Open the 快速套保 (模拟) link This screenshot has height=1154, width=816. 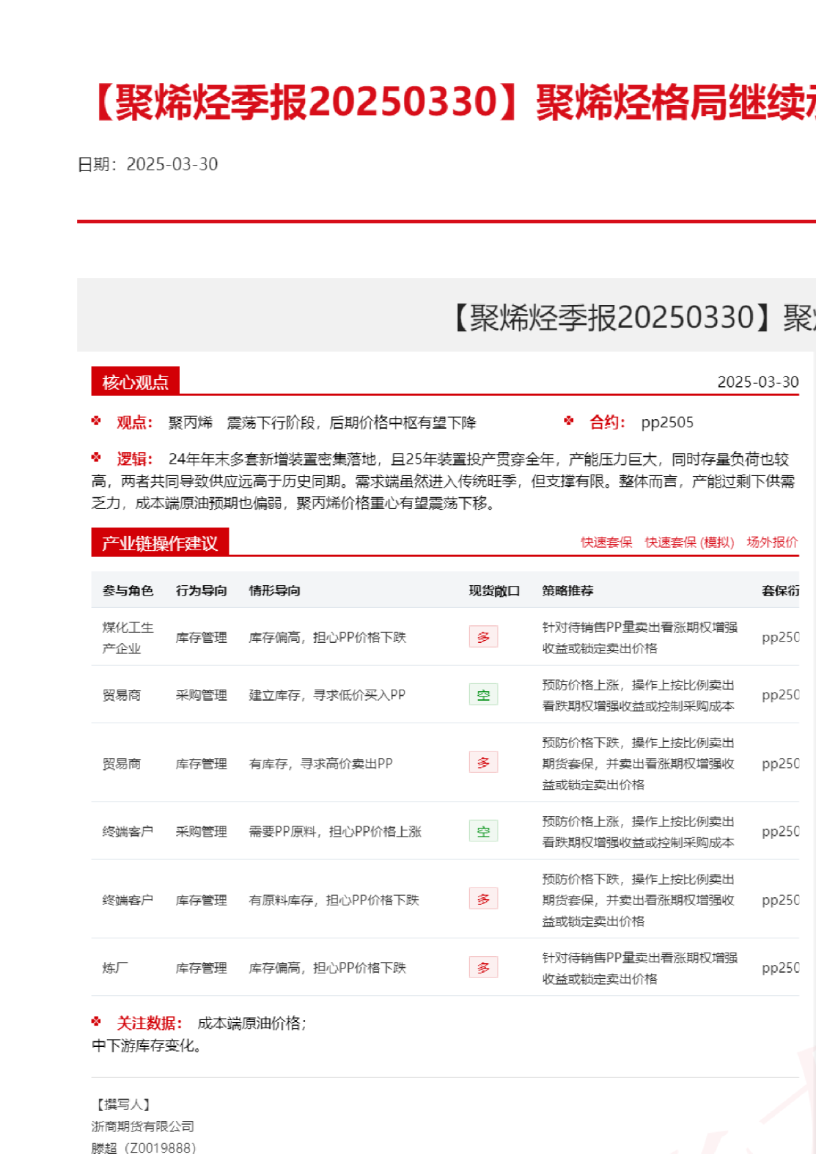[x=689, y=542]
